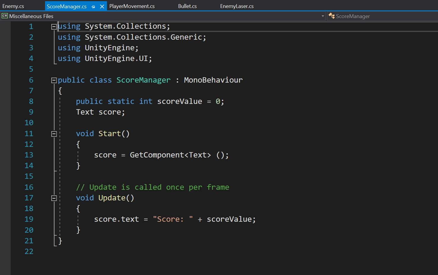
Task: Click 'GetComponent<Text>' in Start method
Action: (x=170, y=155)
